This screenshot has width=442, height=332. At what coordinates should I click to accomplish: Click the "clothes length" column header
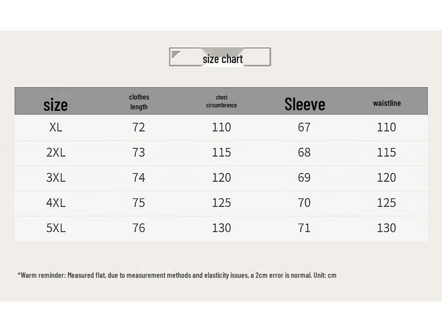click(x=139, y=102)
